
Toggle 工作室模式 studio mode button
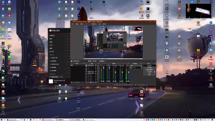pos(149,71)
